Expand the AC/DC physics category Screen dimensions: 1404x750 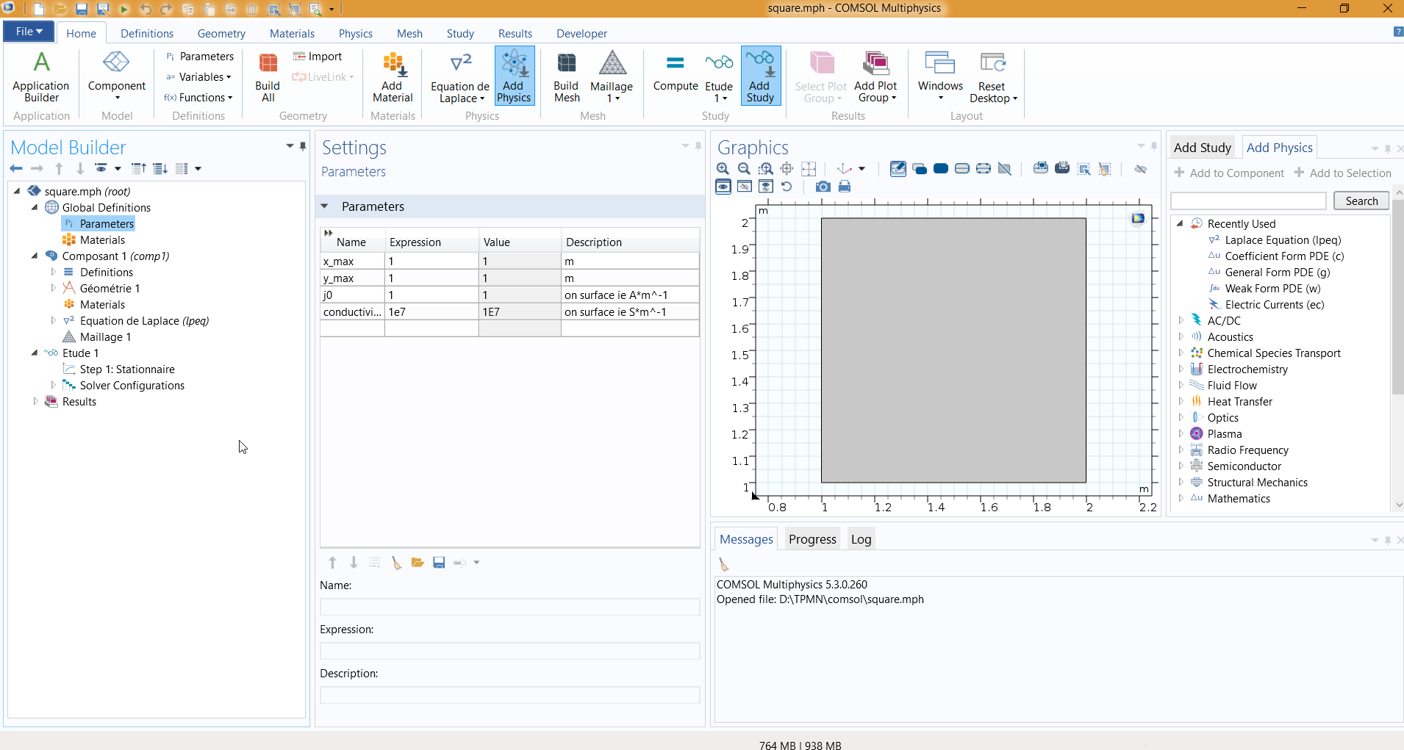click(x=1181, y=321)
